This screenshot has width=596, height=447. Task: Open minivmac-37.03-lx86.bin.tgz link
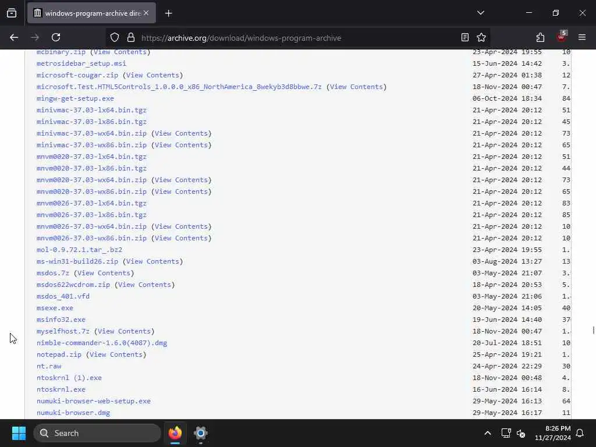[x=91, y=122]
